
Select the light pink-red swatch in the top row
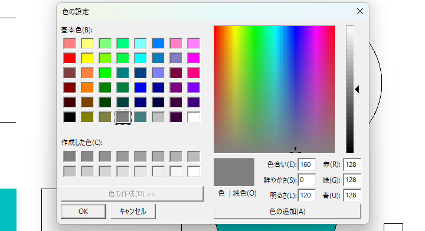pos(70,43)
